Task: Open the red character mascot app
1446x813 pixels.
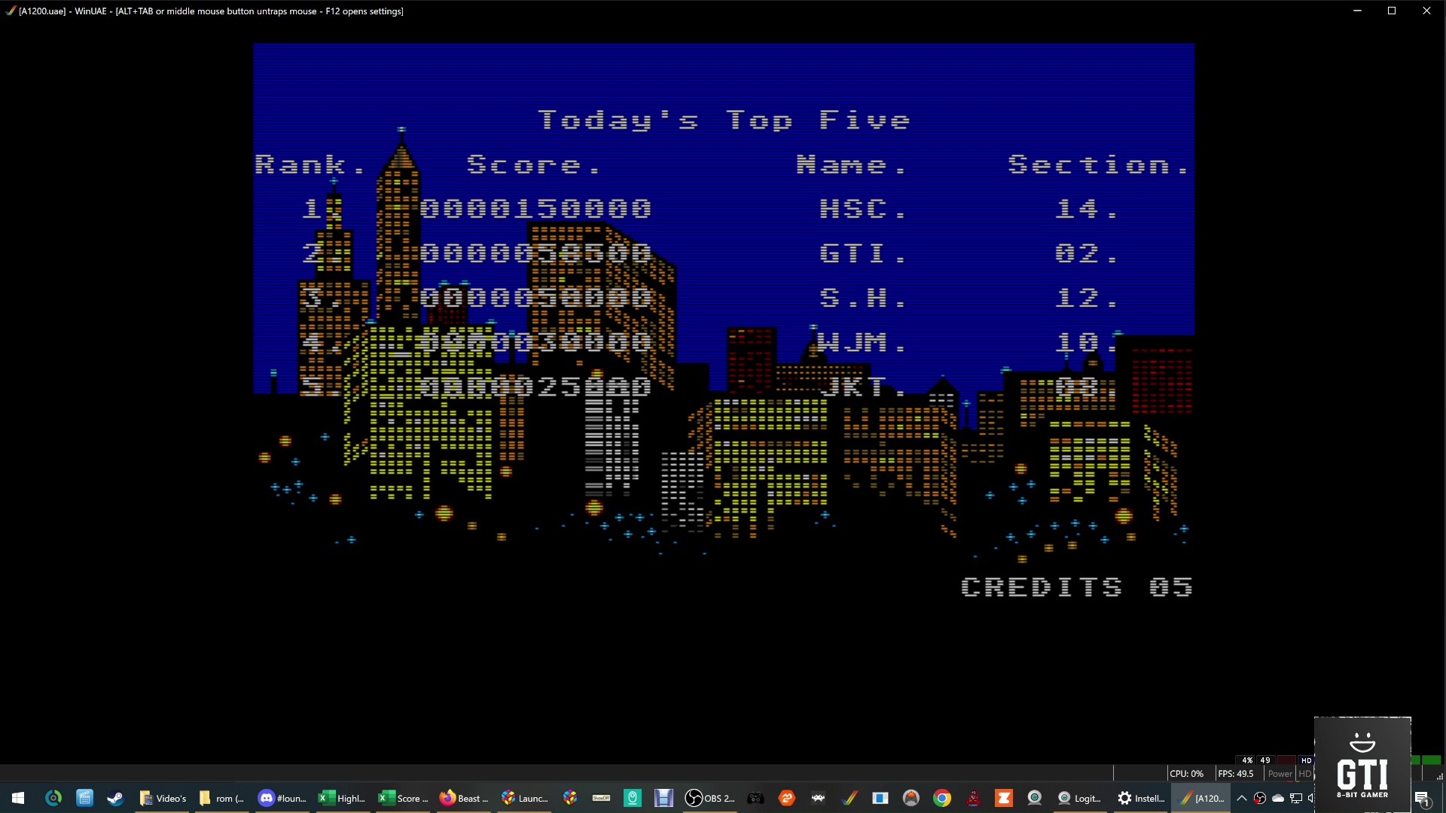Action: 974,798
